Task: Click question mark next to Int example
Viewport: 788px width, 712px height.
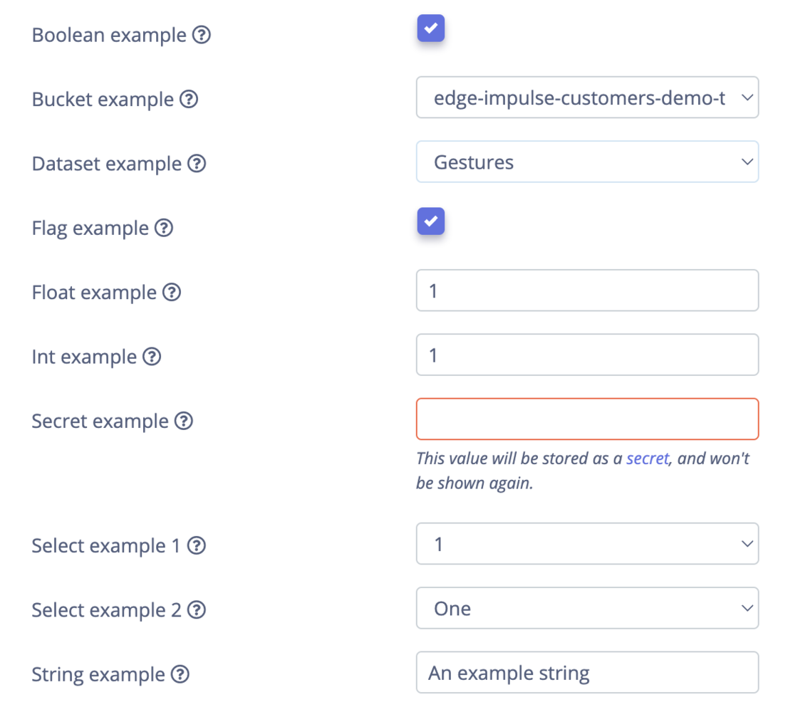Action: [152, 357]
